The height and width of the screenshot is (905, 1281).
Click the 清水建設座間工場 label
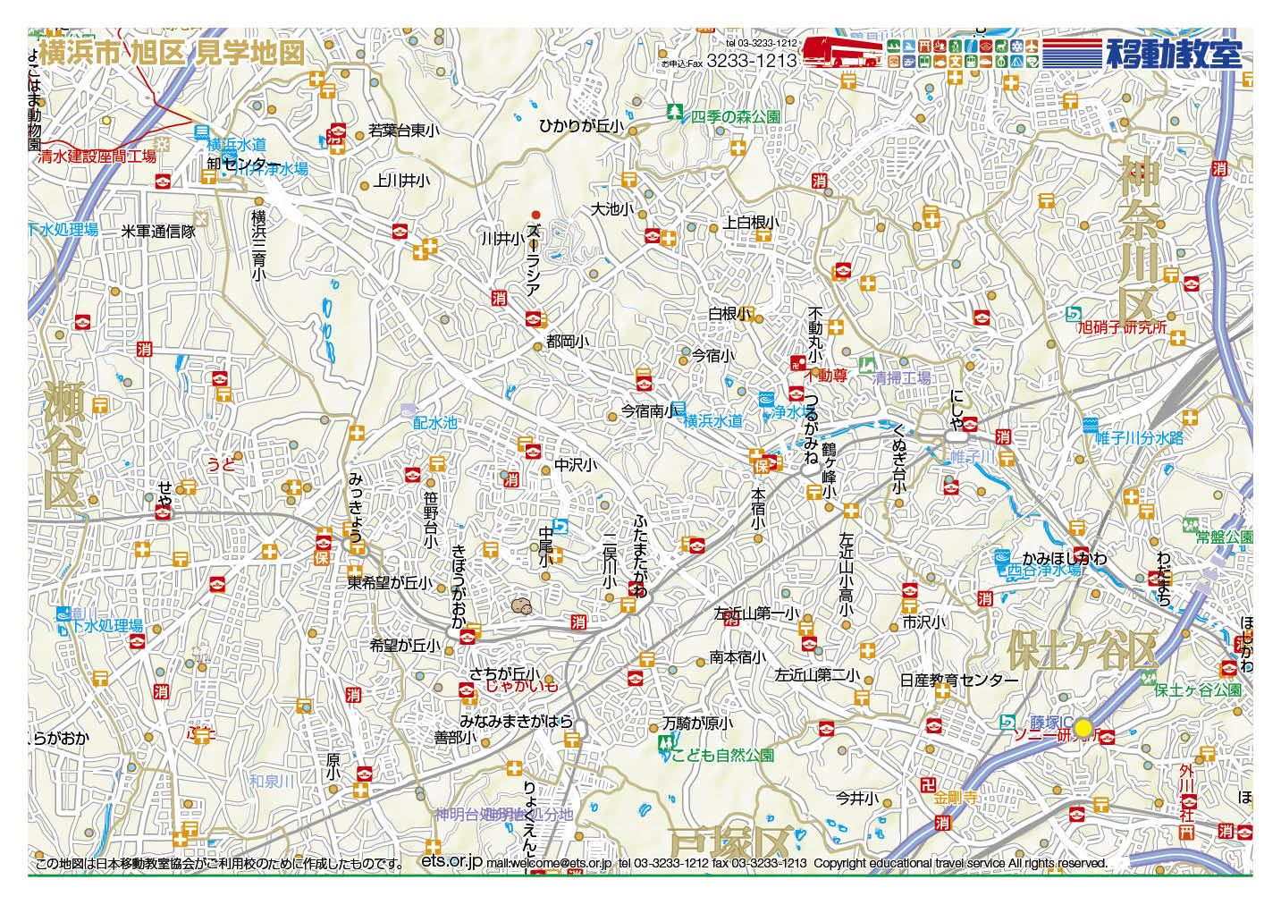[x=97, y=156]
